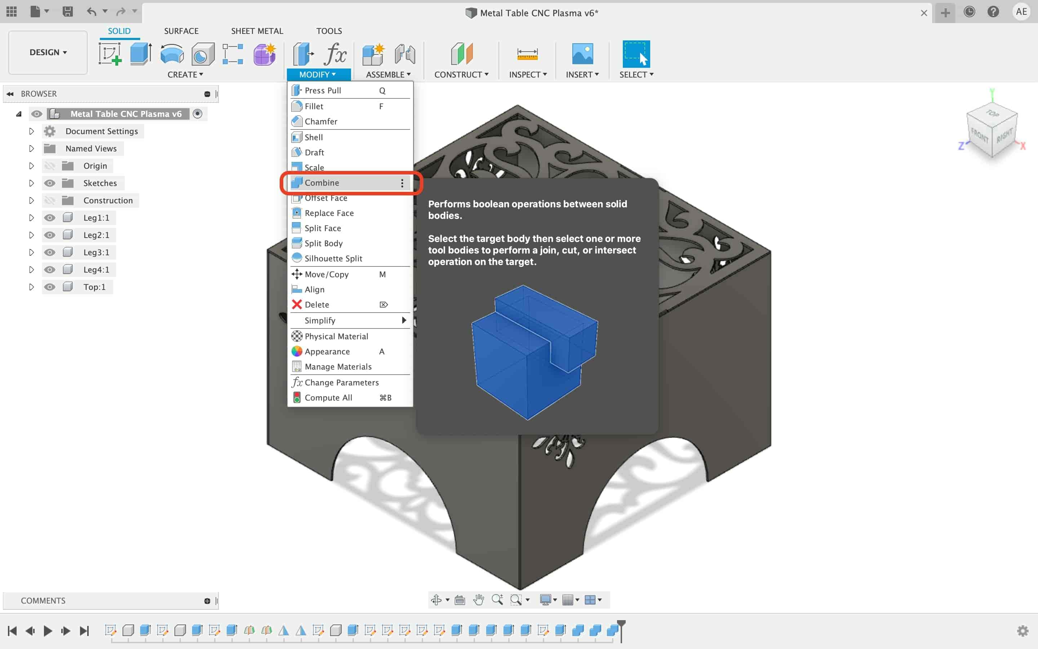Hide the Leg3:1 component

[50, 252]
